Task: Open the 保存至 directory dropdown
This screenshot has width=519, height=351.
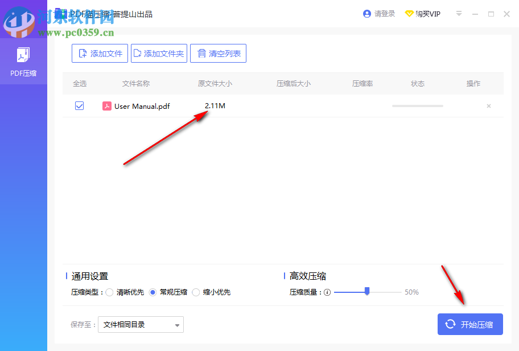Action: pos(141,324)
